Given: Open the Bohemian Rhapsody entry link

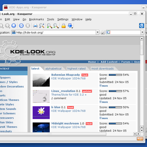Looking at the screenshot, I should click(65, 75).
